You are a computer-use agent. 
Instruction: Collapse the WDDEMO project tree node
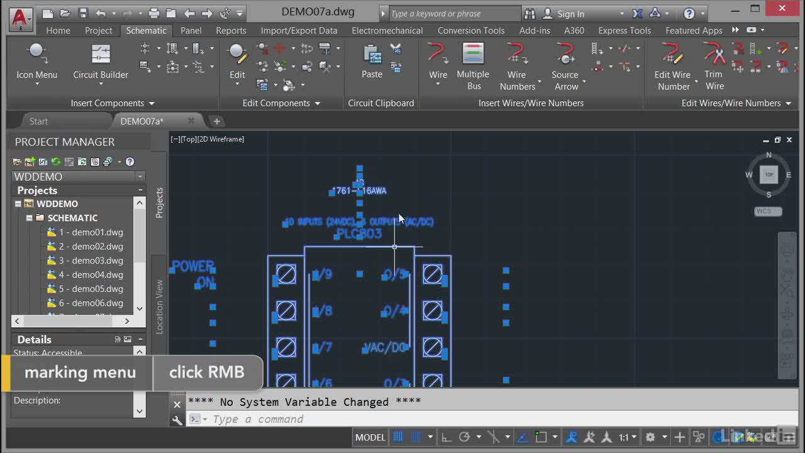[18, 204]
